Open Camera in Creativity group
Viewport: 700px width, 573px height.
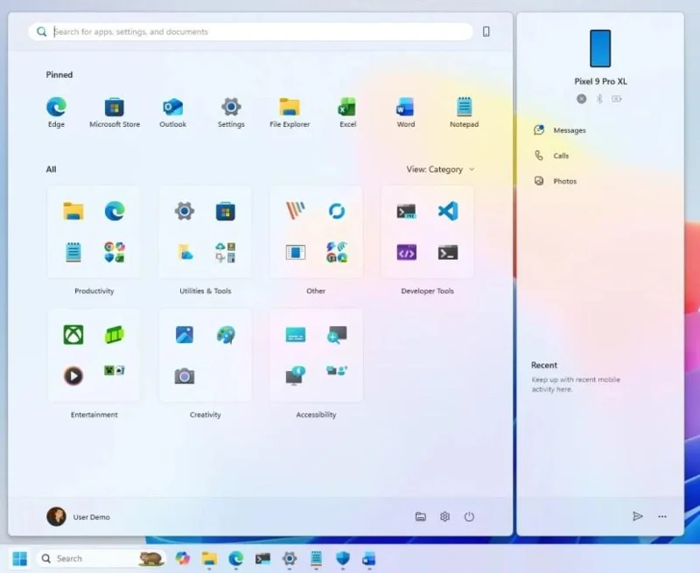coord(185,376)
